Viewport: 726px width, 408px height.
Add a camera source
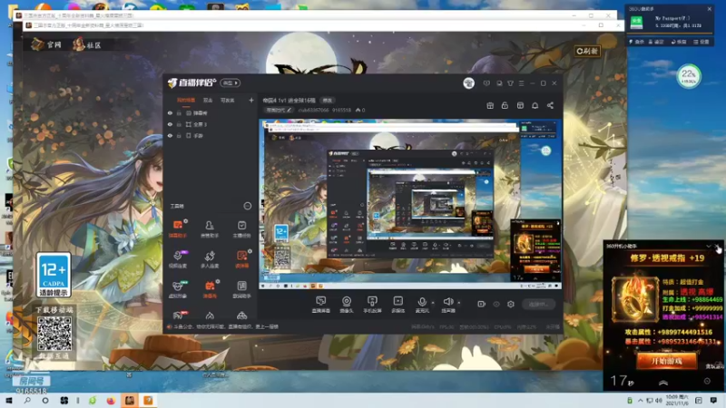point(347,304)
